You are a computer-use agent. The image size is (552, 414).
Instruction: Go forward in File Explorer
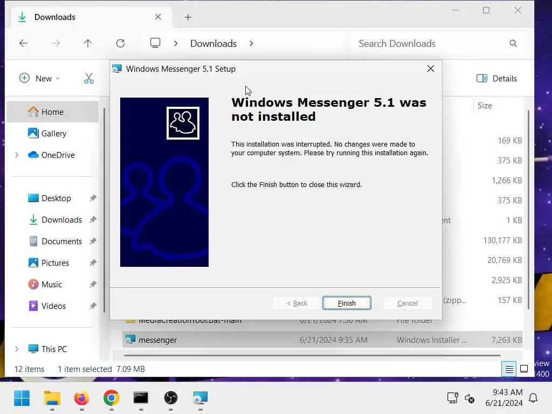(56, 43)
